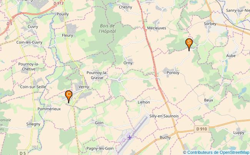Click the D 910 road shield

tap(202, 129)
